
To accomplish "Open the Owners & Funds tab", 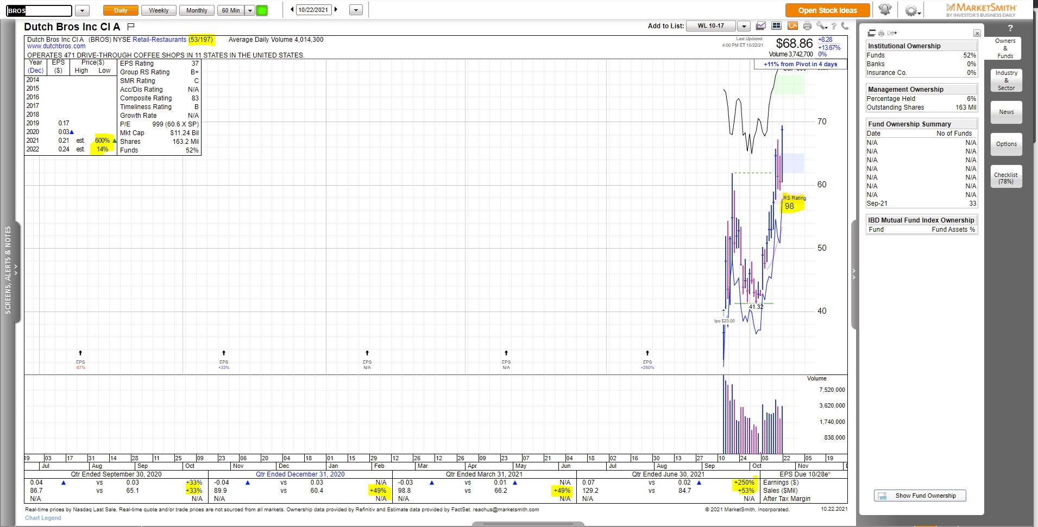I will pyautogui.click(x=1005, y=48).
